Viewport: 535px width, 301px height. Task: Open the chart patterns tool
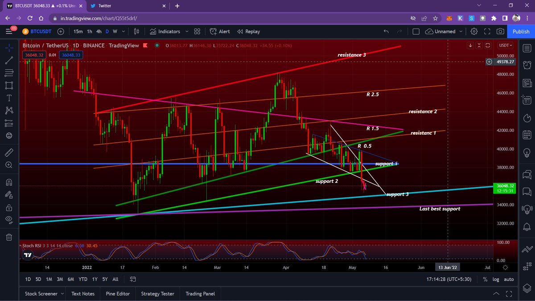(9, 110)
